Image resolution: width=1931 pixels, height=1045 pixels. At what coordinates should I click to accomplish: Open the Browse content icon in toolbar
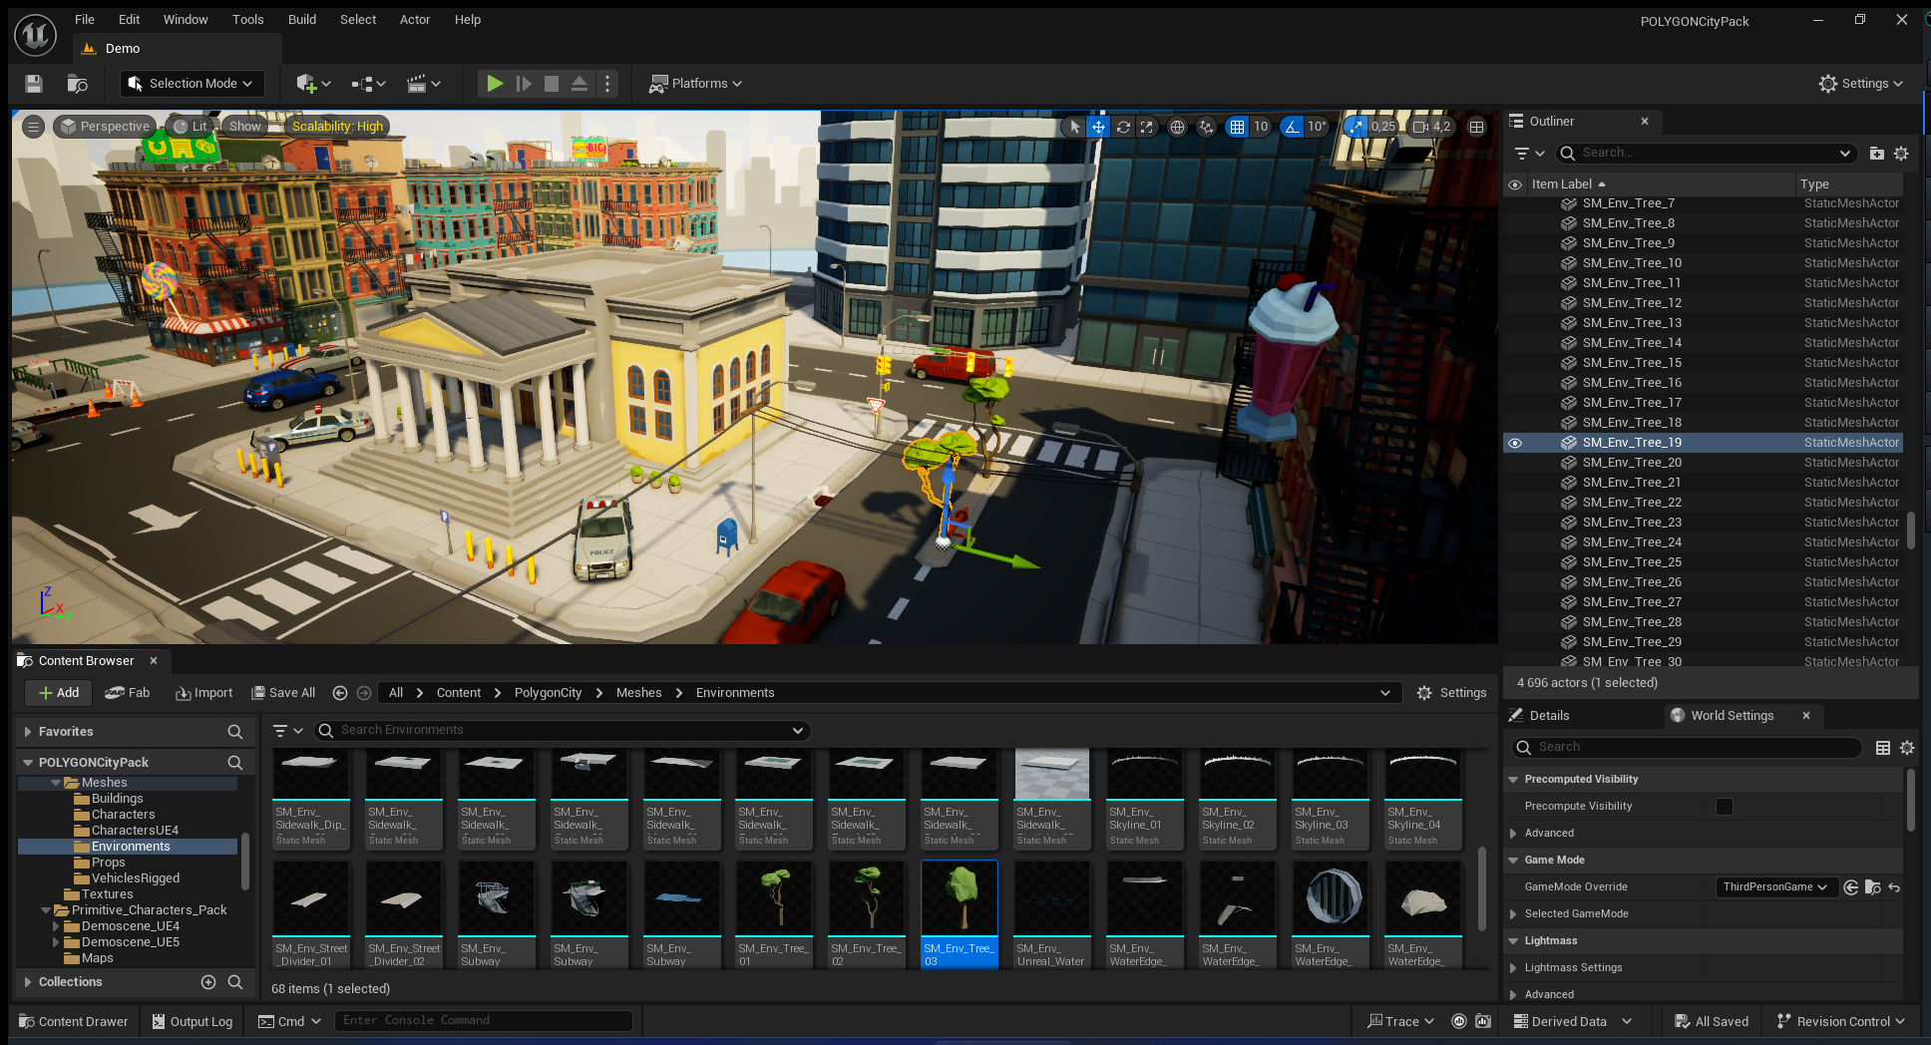(x=77, y=84)
